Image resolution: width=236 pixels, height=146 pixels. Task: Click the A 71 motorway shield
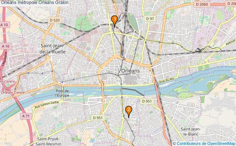point(26,116)
